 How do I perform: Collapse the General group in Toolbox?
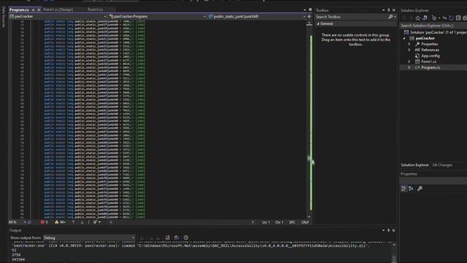(318, 23)
